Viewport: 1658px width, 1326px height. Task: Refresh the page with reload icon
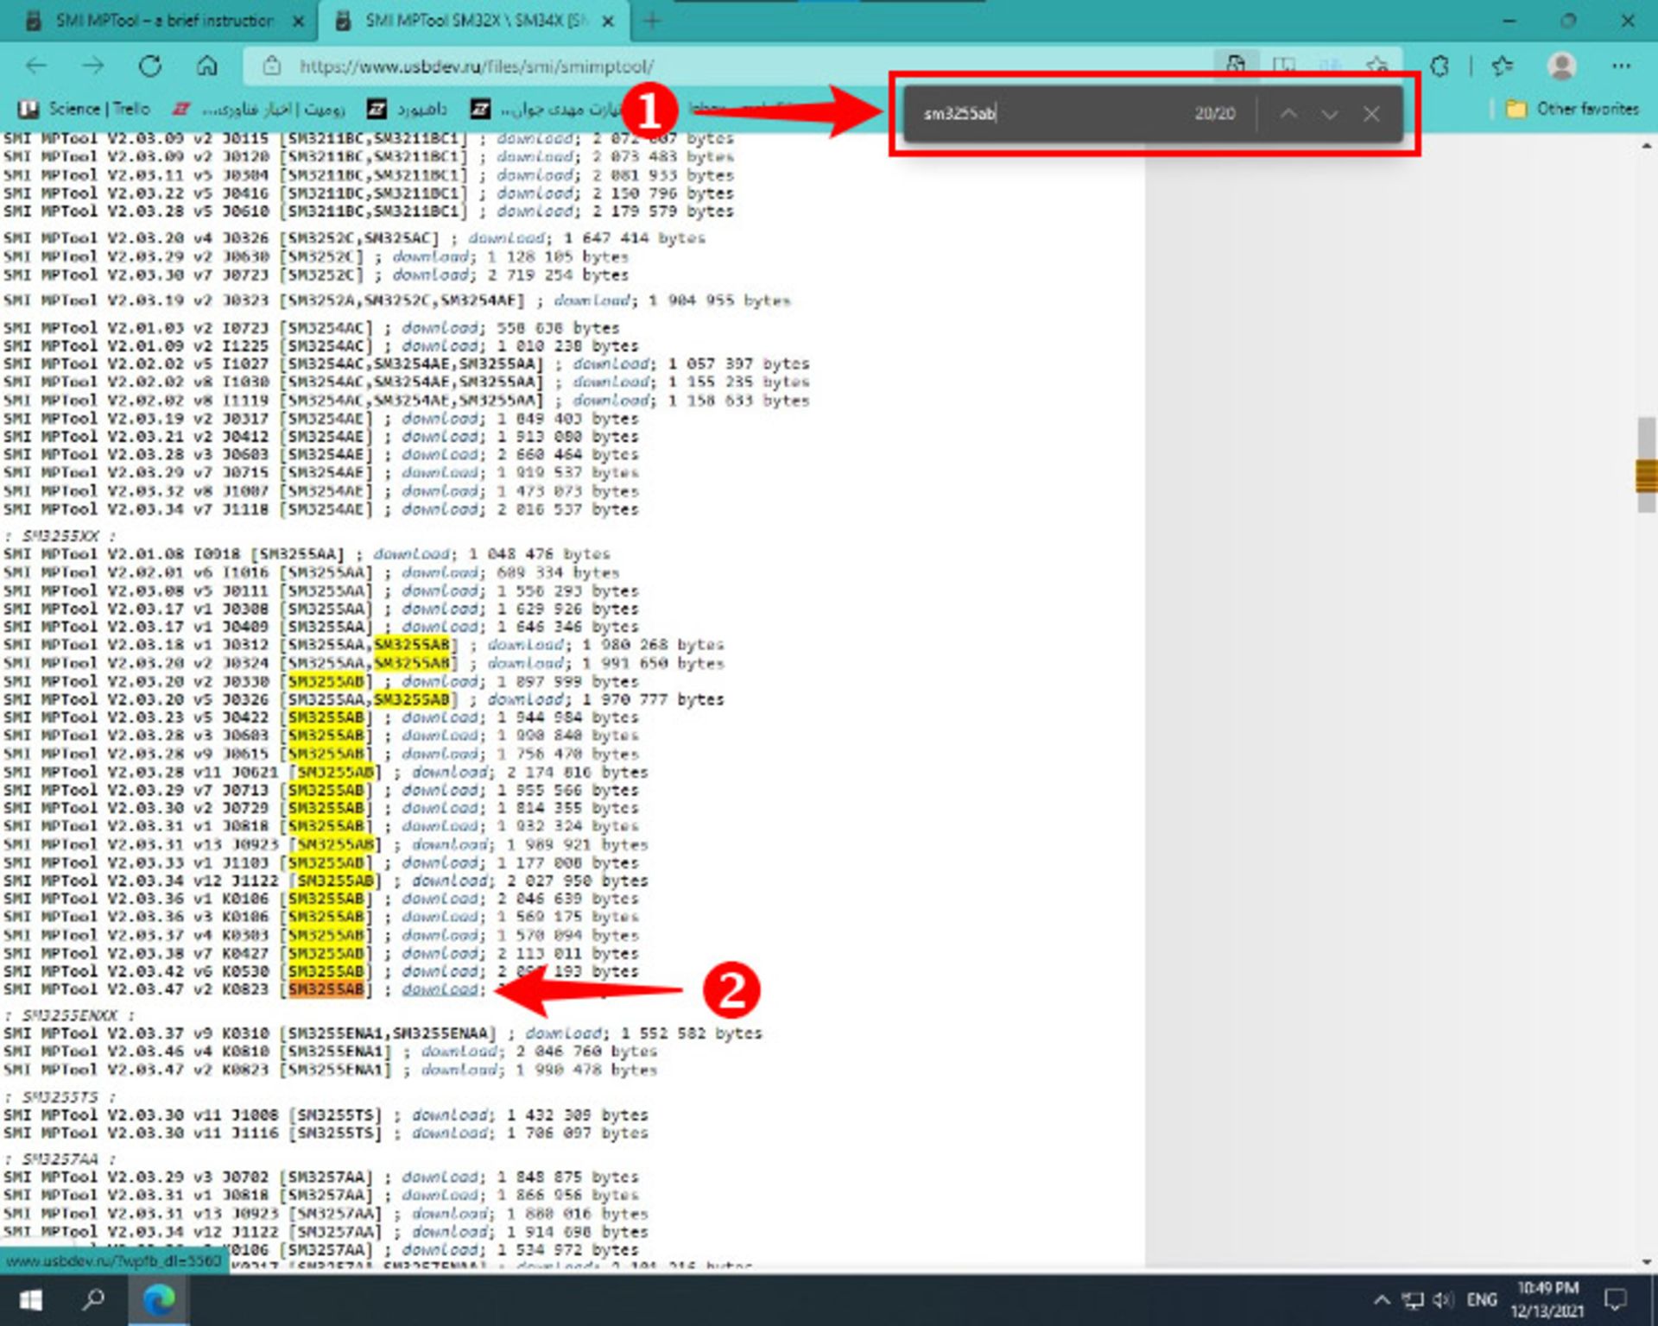click(150, 66)
